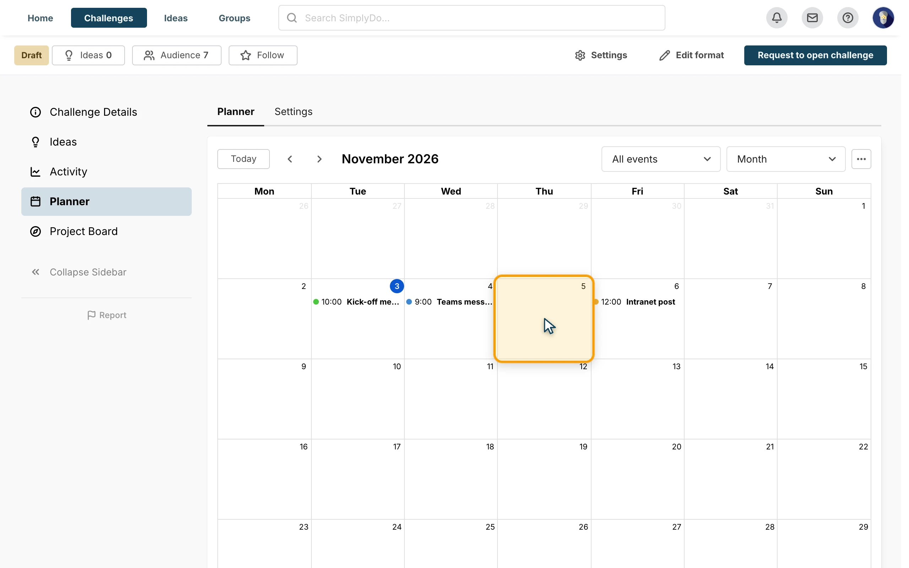Select the green Kick-off meeting event
The width and height of the screenshot is (909, 568).
click(357, 302)
